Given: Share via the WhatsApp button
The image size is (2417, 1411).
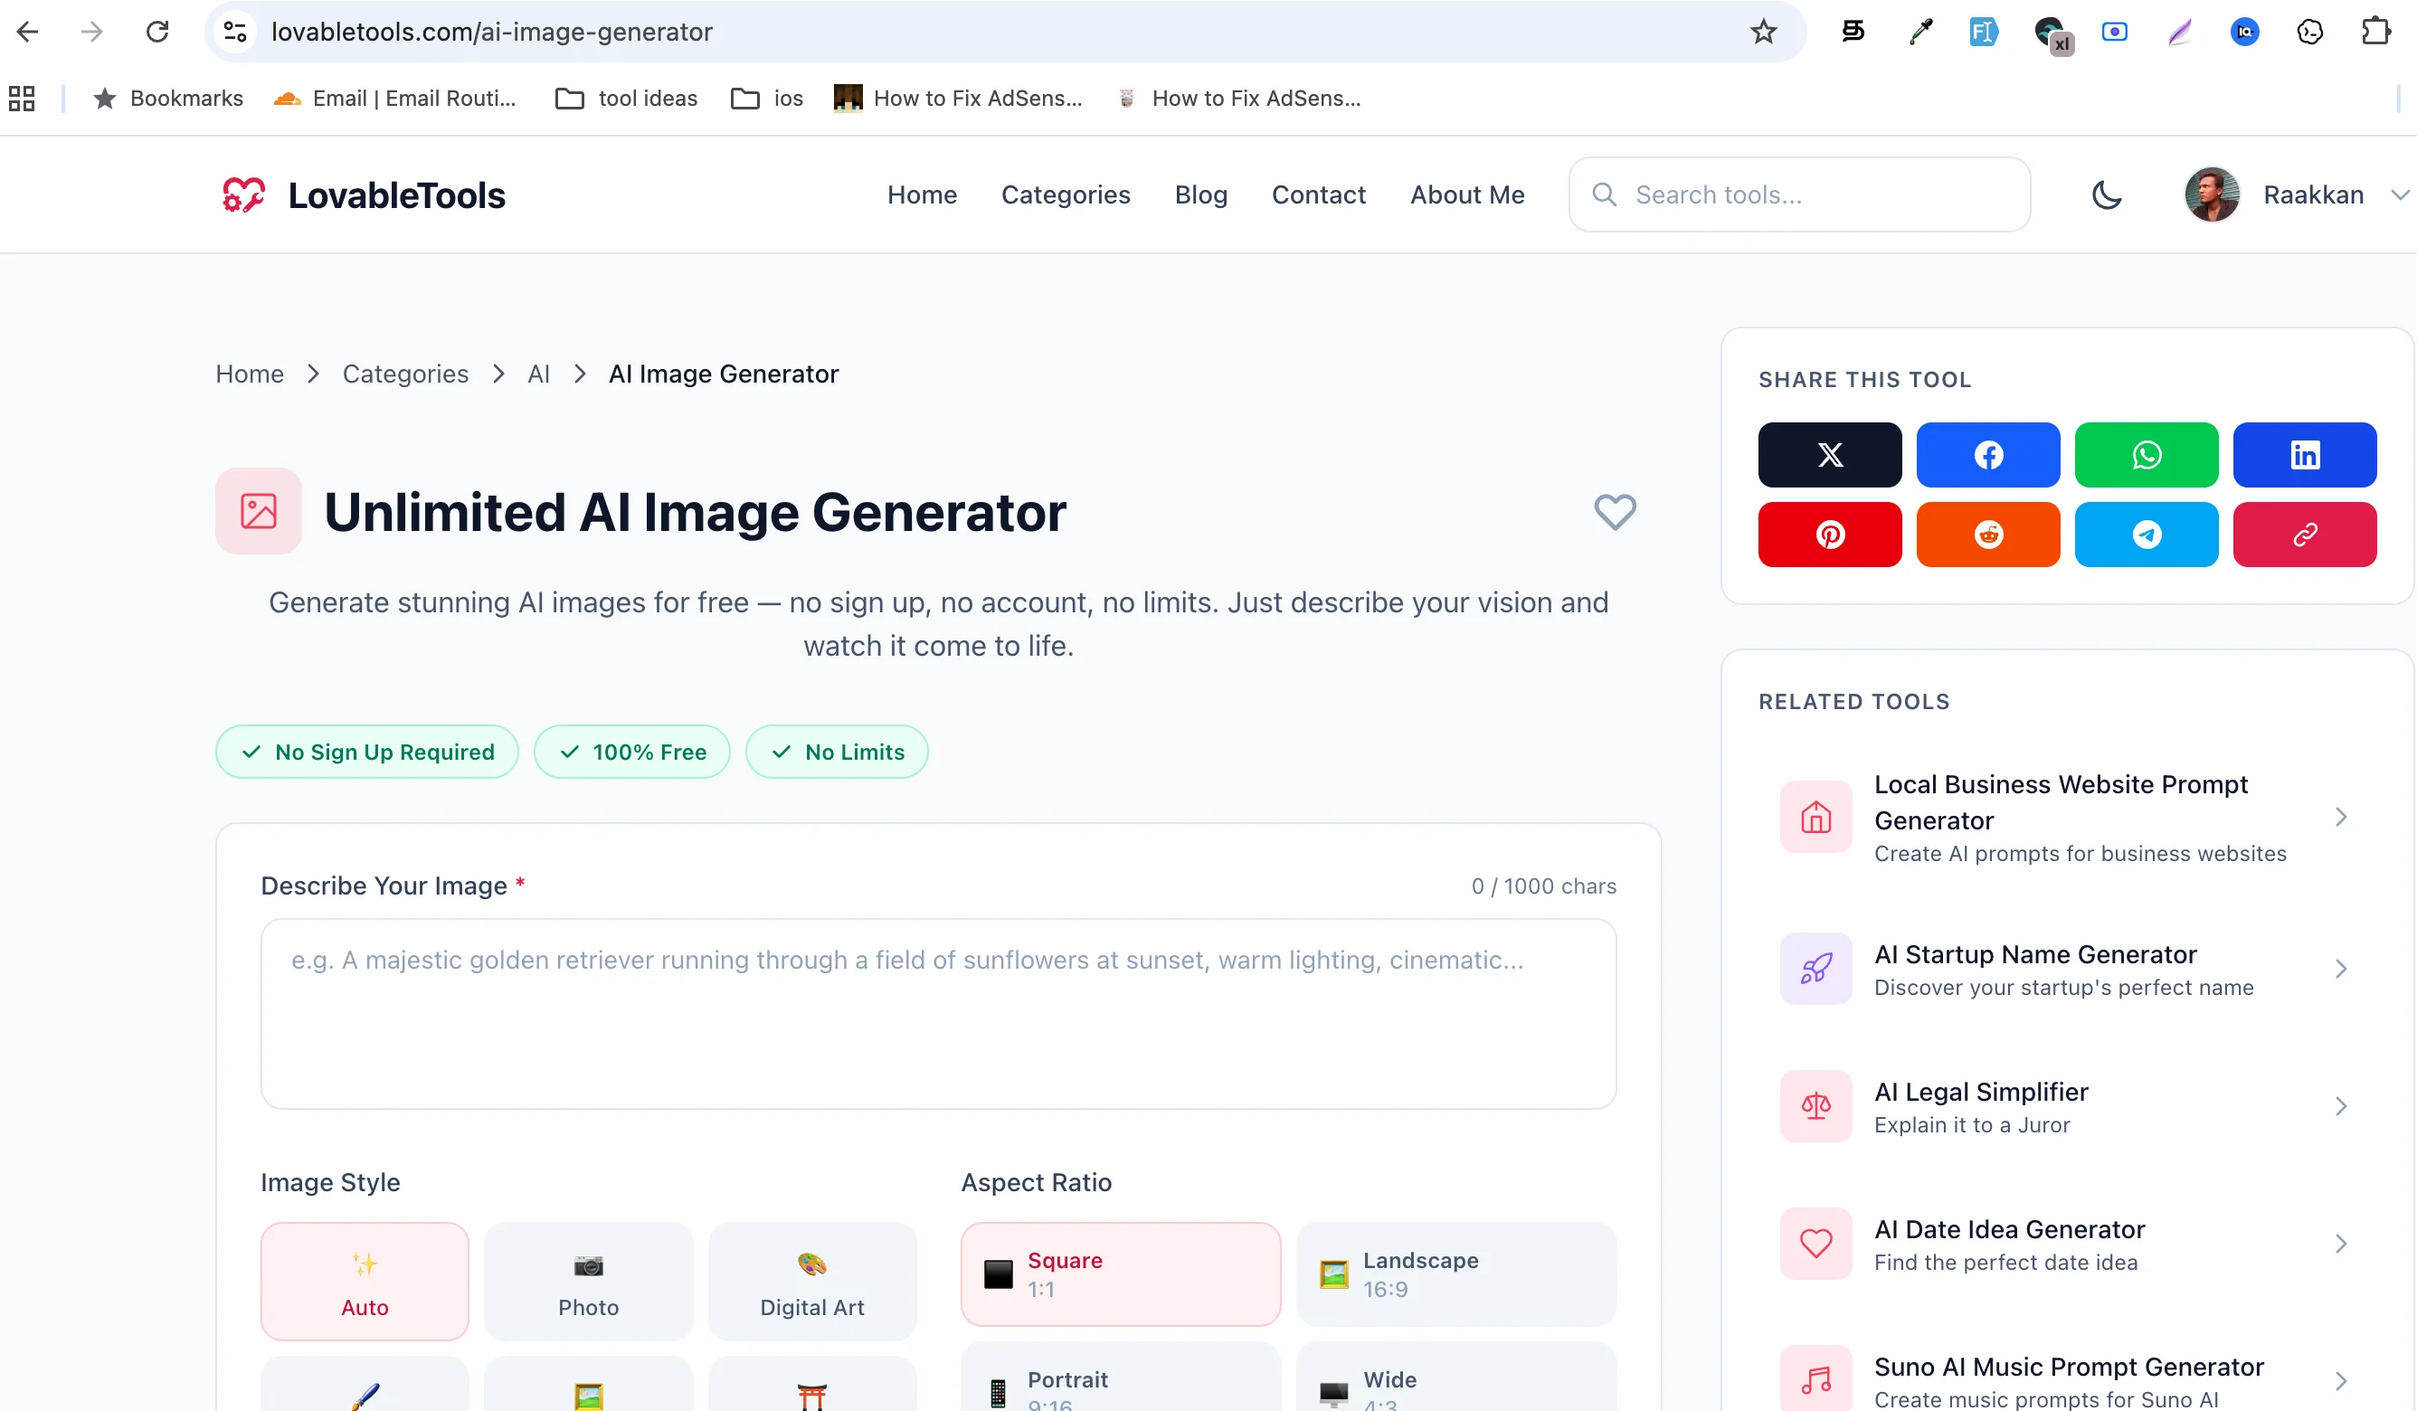Looking at the screenshot, I should click(x=2146, y=455).
